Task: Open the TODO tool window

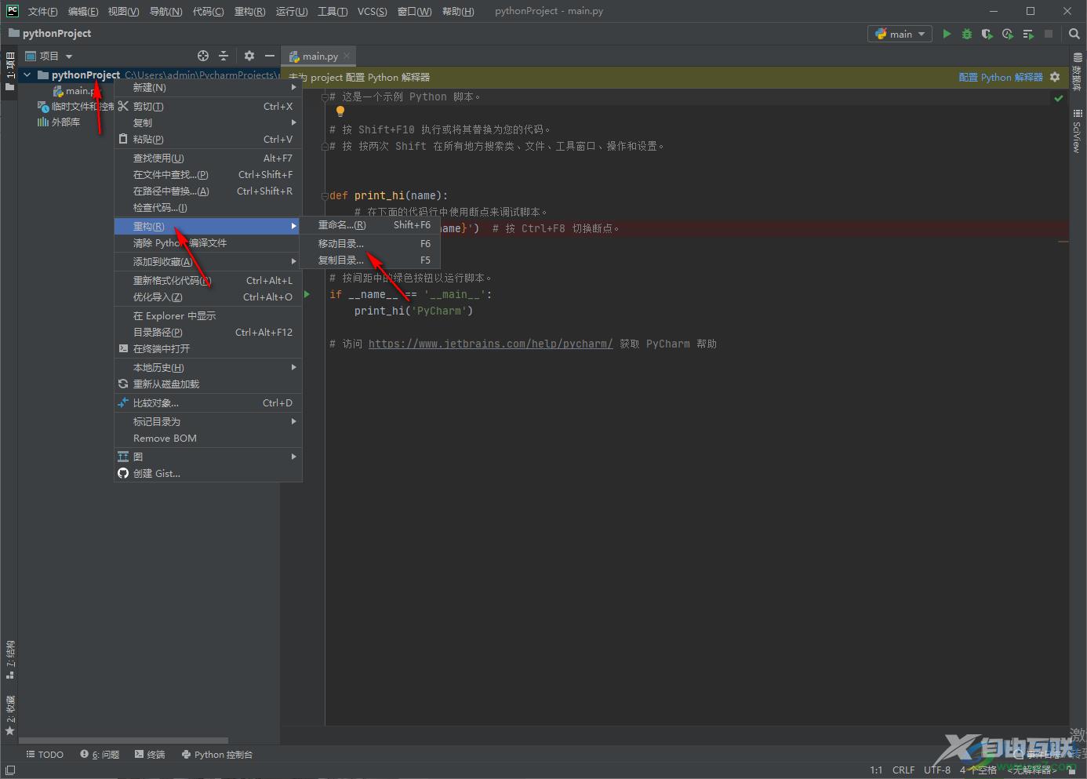Action: [45, 755]
